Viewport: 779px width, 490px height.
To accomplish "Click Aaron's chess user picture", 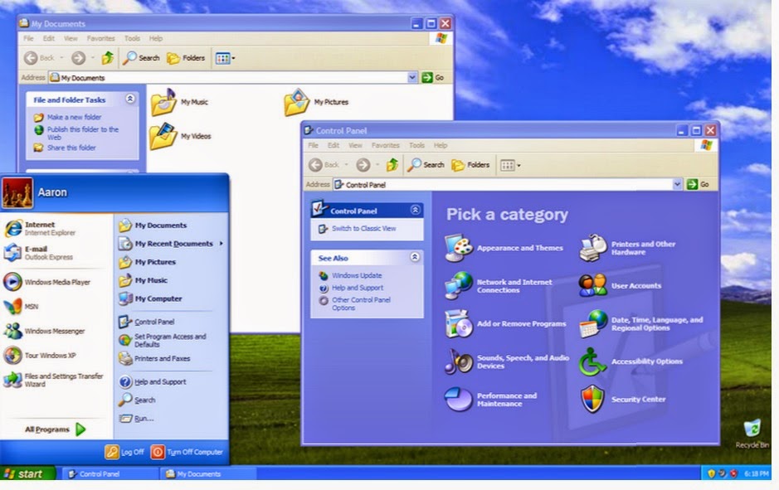I will tap(17, 192).
